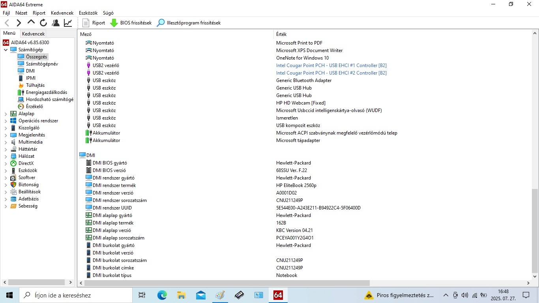Show hidden system tray icons
Screen dimensions: 539x303
click(446, 295)
